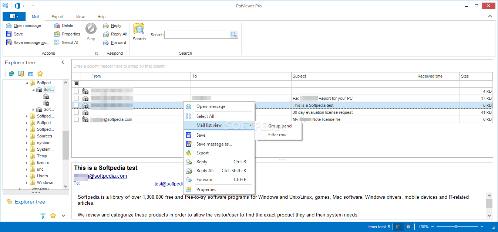Click Reply All in the Respond group
Image resolution: width=498 pixels, height=232 pixels.
pyautogui.click(x=115, y=34)
